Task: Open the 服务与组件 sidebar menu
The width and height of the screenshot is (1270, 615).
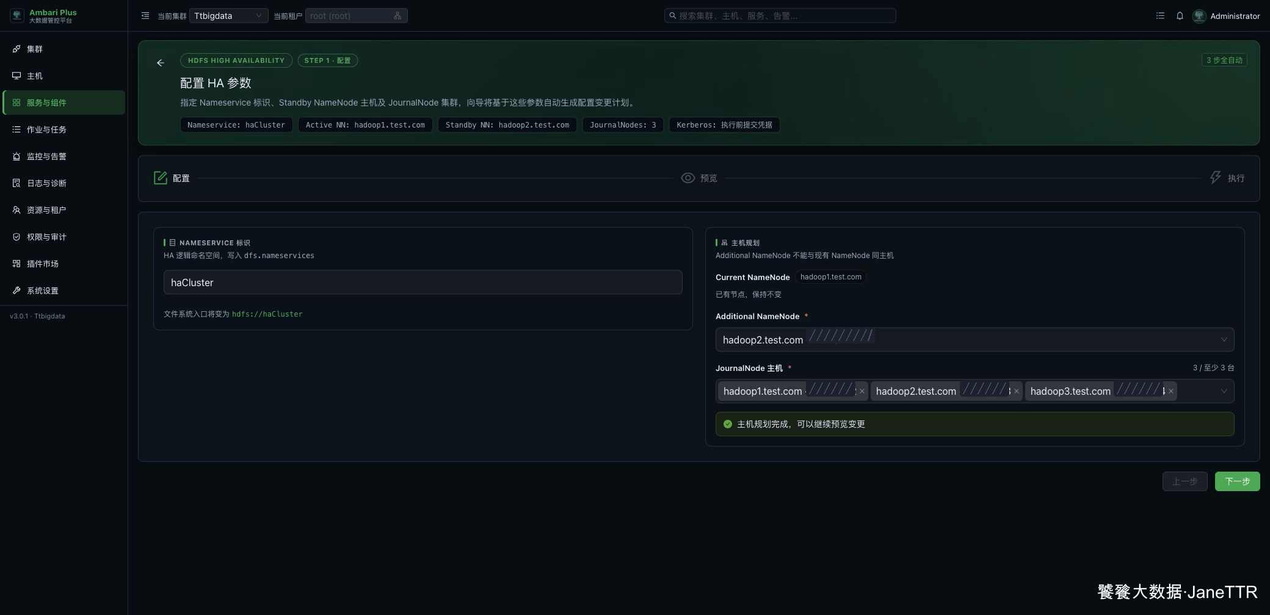Action: 64,103
